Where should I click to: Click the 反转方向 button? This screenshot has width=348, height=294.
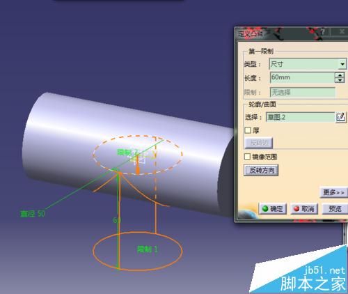tap(261, 170)
